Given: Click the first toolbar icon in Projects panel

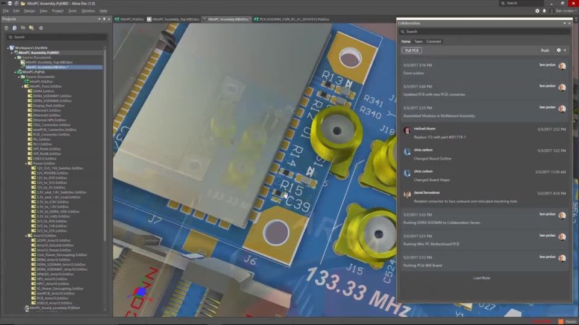Looking at the screenshot, I should [6, 28].
